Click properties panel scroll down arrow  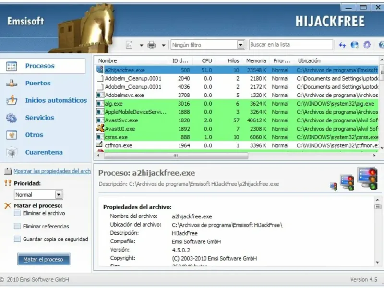pyautogui.click(x=377, y=262)
